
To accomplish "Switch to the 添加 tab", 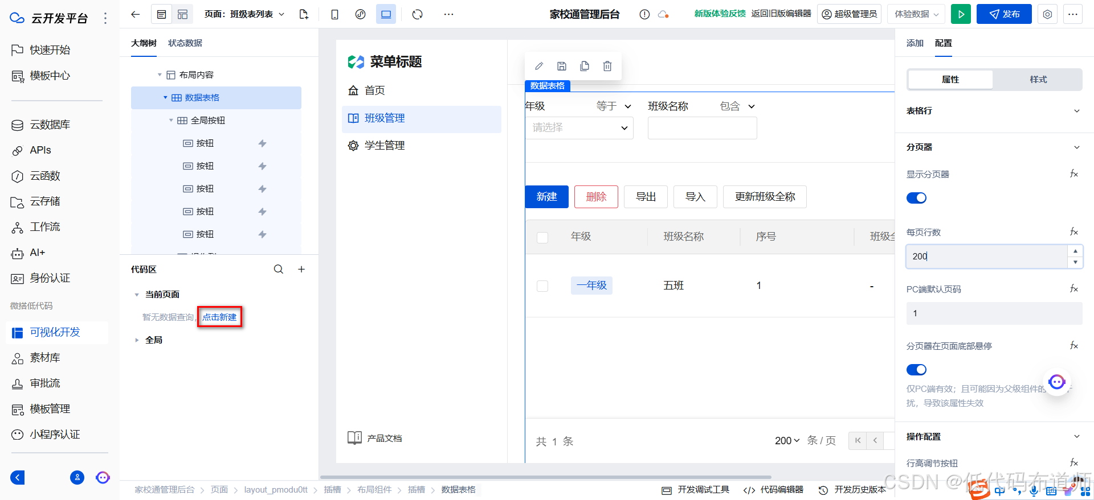I will coord(915,43).
